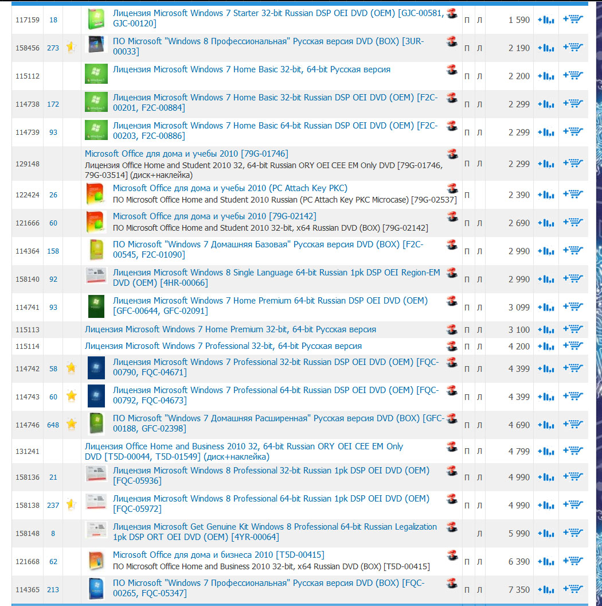Compare icon for item 114746

(x=546, y=425)
